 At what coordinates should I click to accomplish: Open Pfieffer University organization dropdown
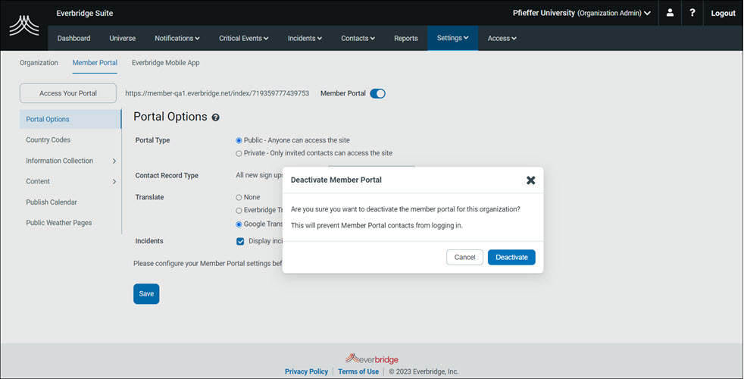point(582,13)
